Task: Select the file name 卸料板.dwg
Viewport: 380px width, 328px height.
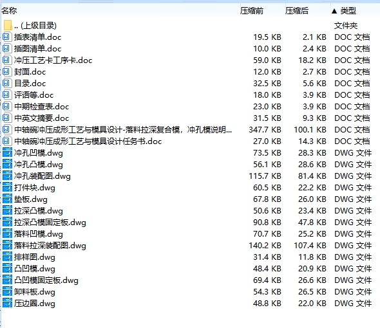Action: tap(34, 292)
